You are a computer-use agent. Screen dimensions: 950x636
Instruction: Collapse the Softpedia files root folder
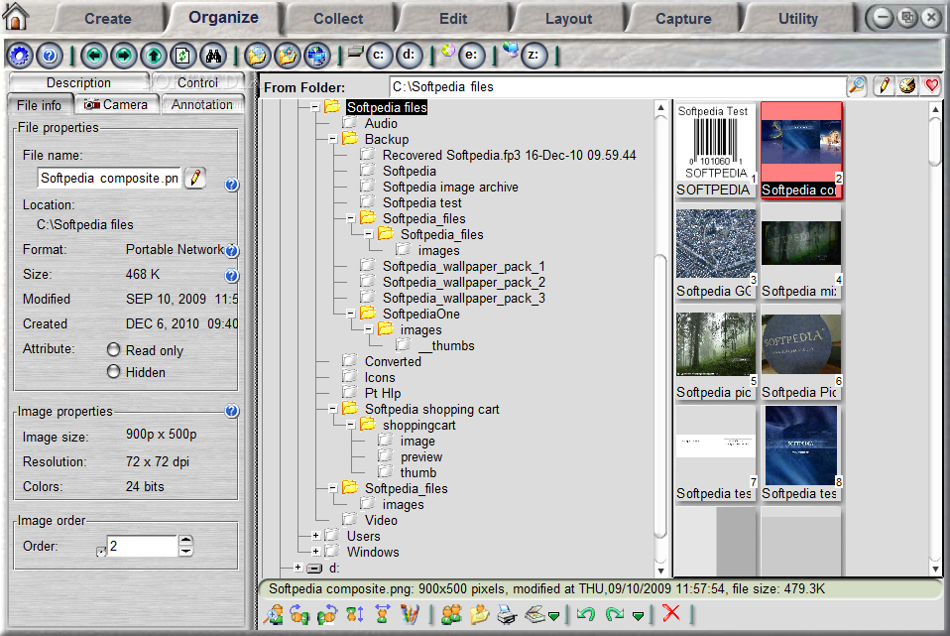click(315, 107)
